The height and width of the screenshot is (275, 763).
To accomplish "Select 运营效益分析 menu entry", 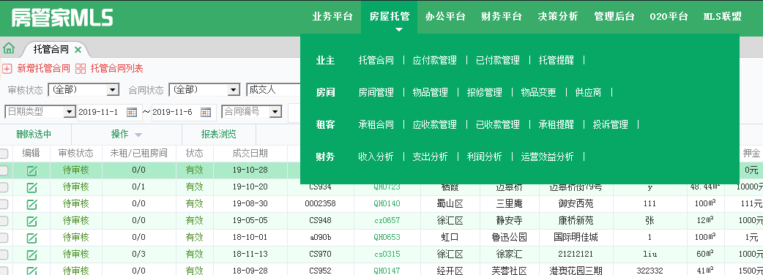I will 548,157.
